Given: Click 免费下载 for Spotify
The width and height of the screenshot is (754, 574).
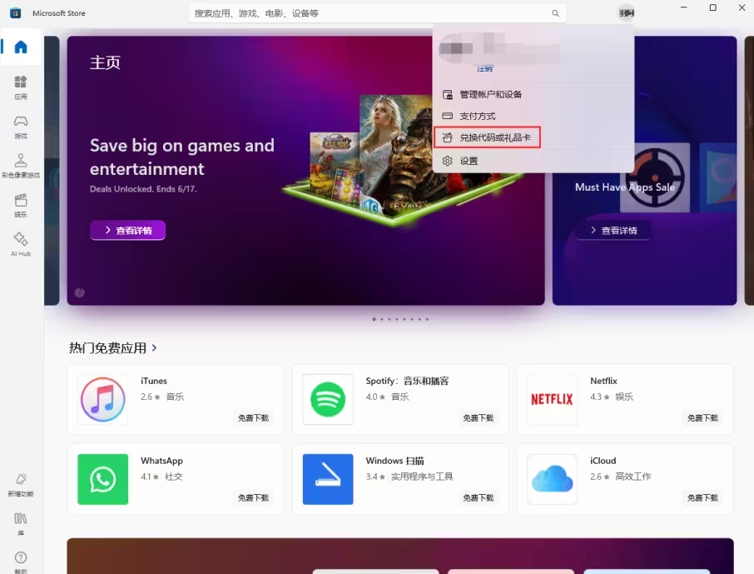Looking at the screenshot, I should tap(478, 418).
